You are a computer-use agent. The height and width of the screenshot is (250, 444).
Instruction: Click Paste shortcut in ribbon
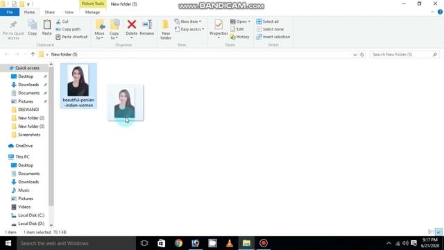pyautogui.click(x=71, y=37)
